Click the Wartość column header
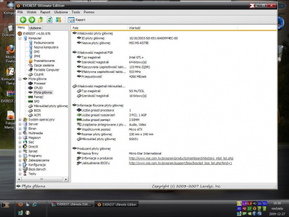Viewport: 289px width, 217px height. pos(182,28)
